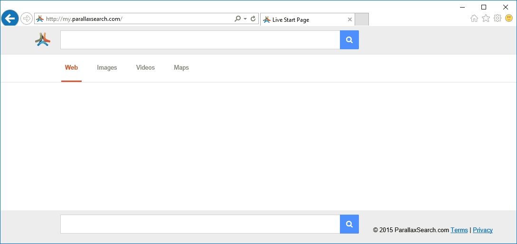
Task: Go back with the browser back arrow
Action: pyautogui.click(x=10, y=18)
